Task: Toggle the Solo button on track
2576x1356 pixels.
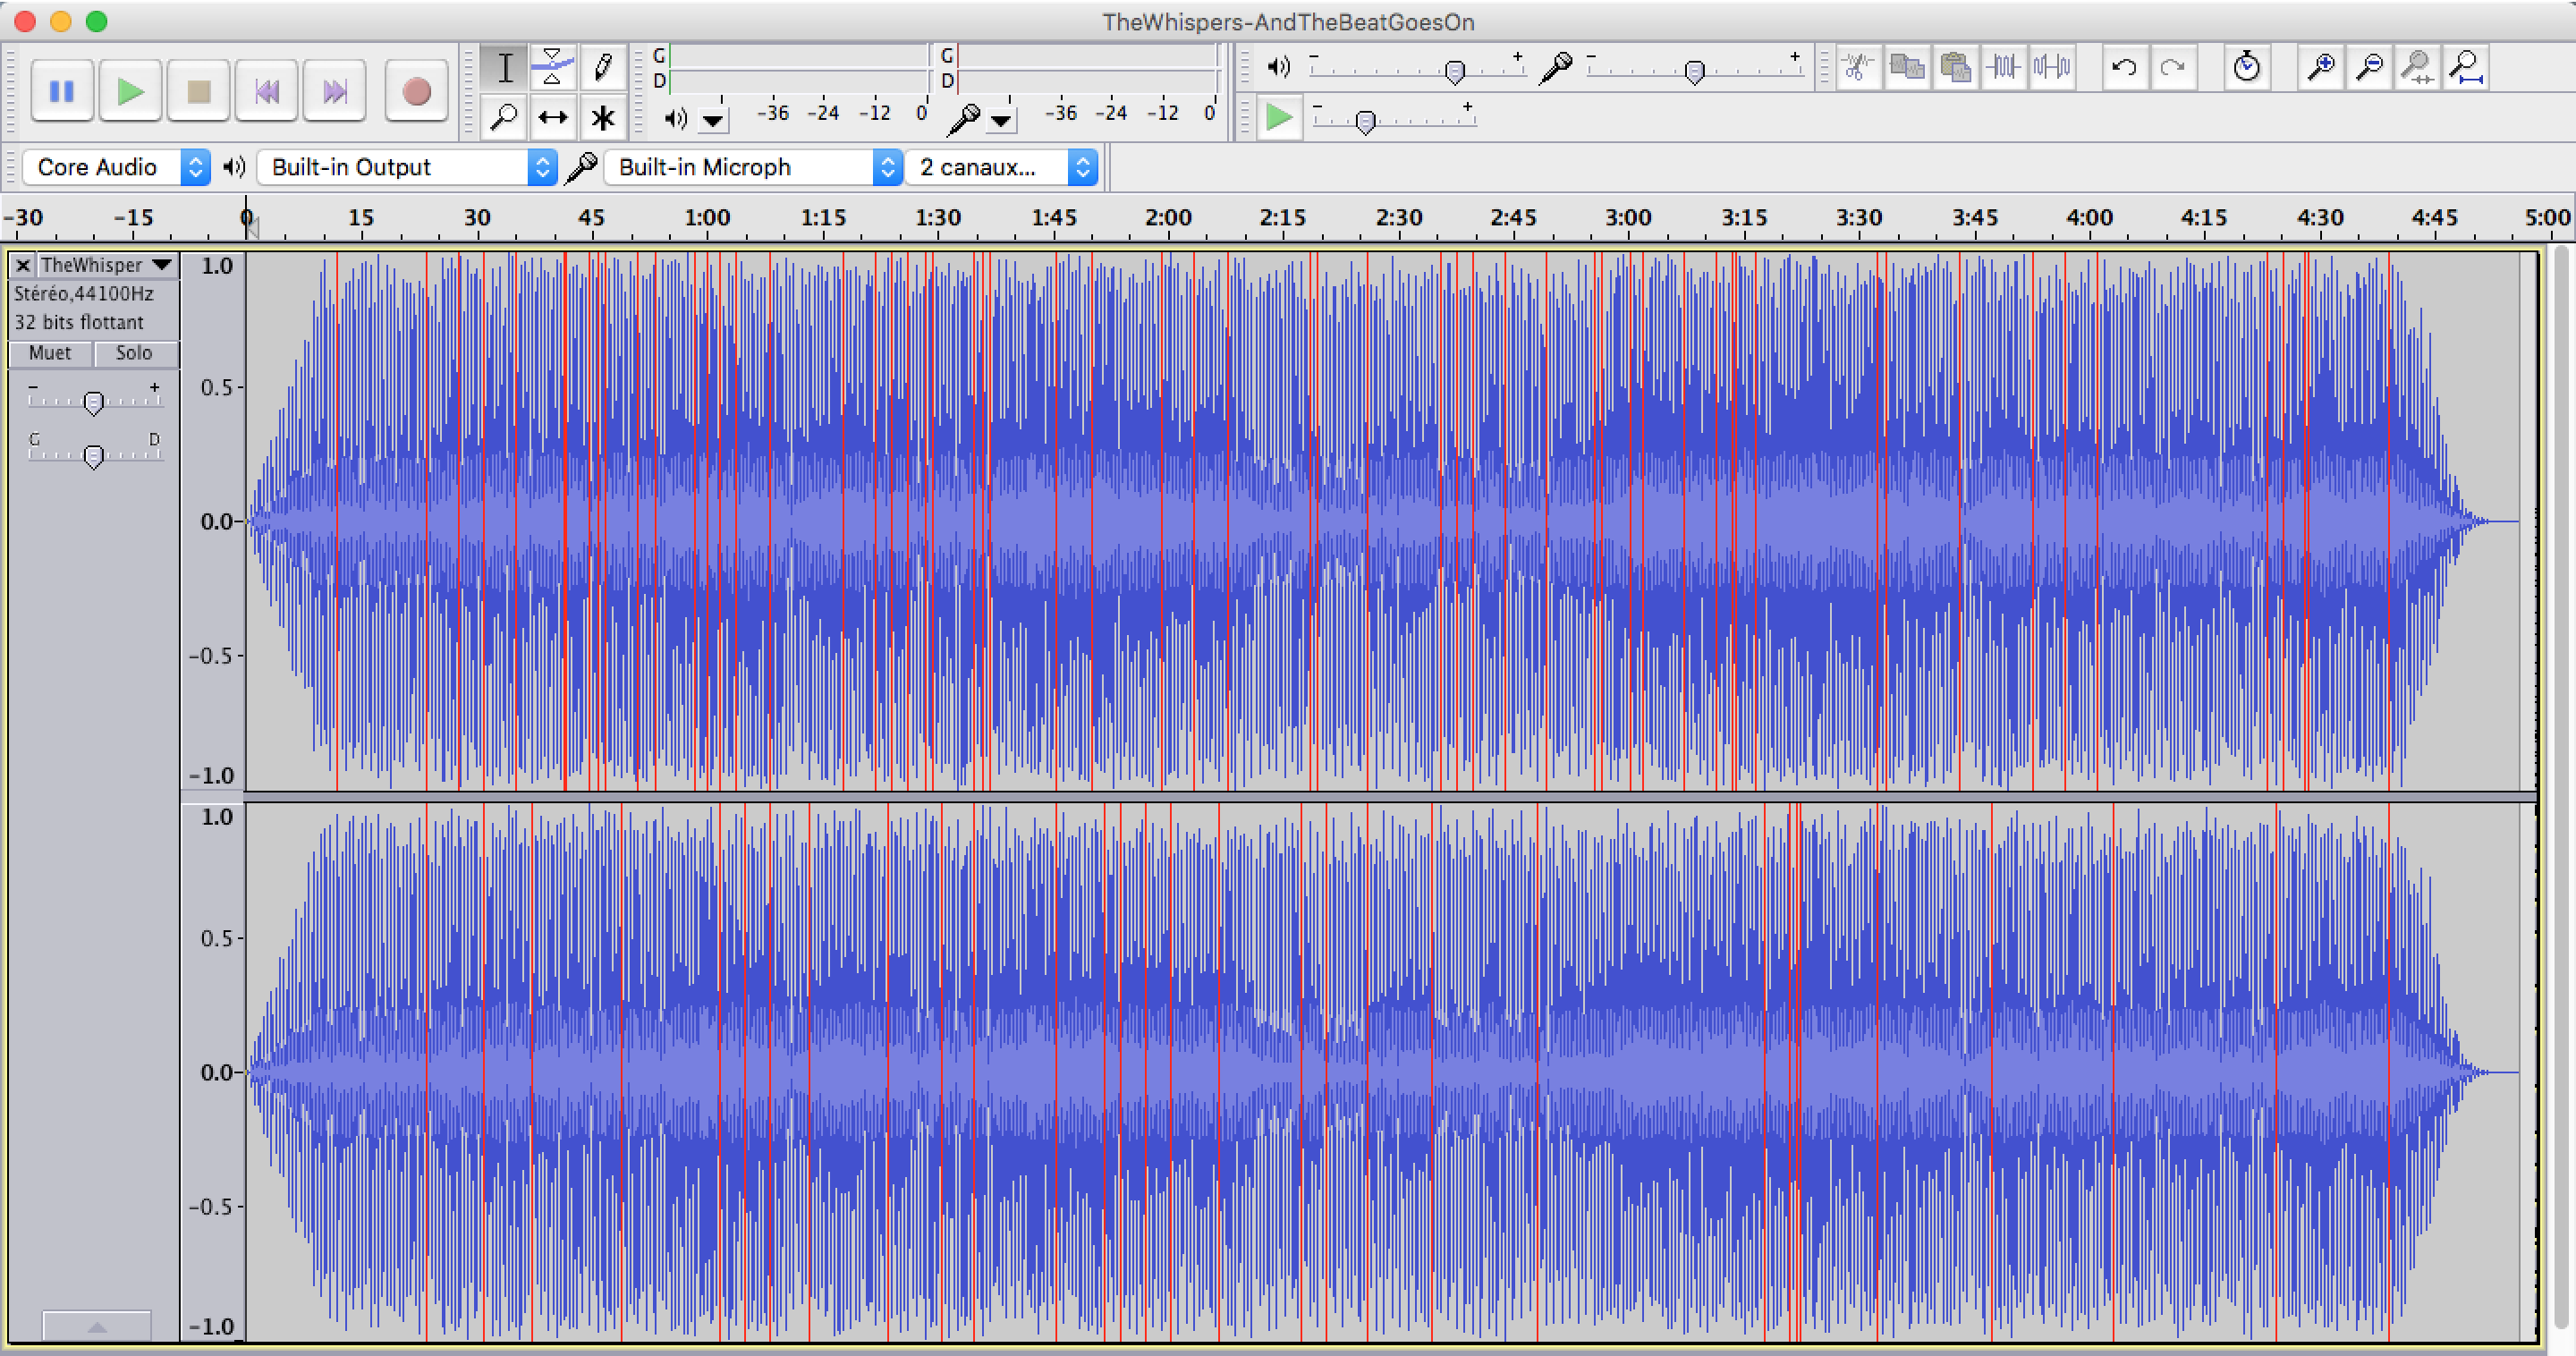Action: pyautogui.click(x=134, y=353)
